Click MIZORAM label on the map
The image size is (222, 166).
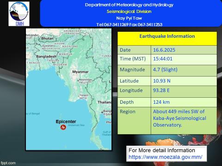pyautogui.click(x=60, y=65)
